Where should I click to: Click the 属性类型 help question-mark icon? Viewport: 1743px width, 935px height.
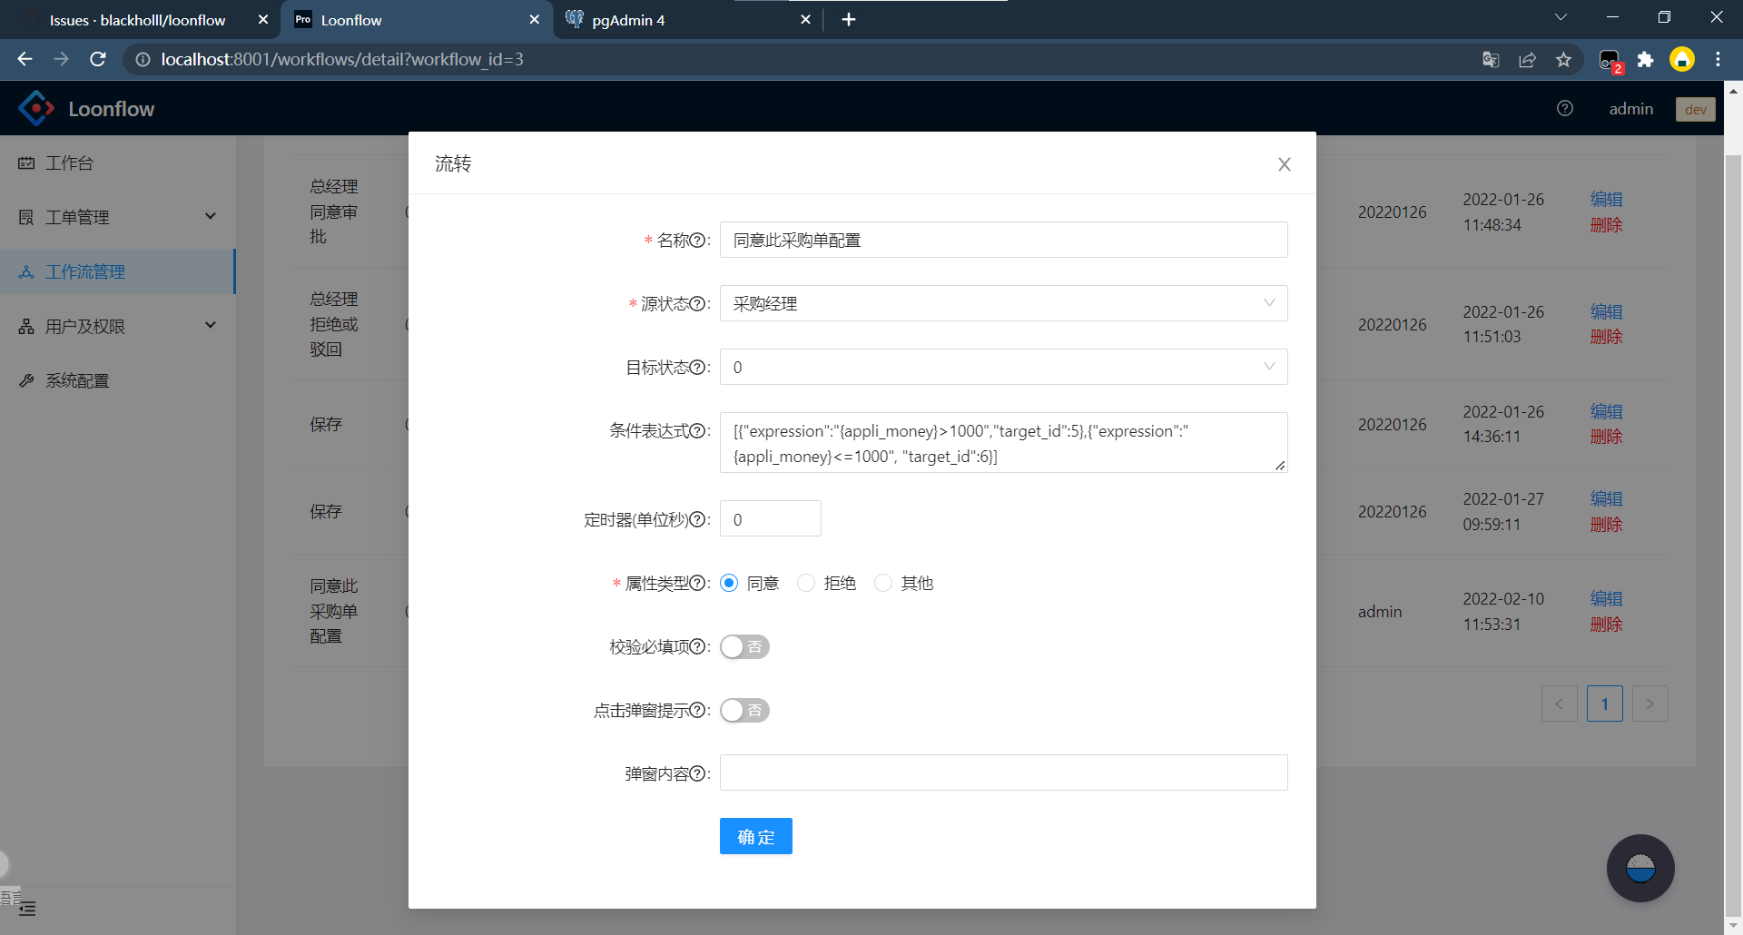[x=697, y=584]
